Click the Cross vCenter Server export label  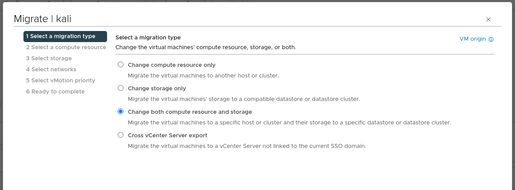167,135
